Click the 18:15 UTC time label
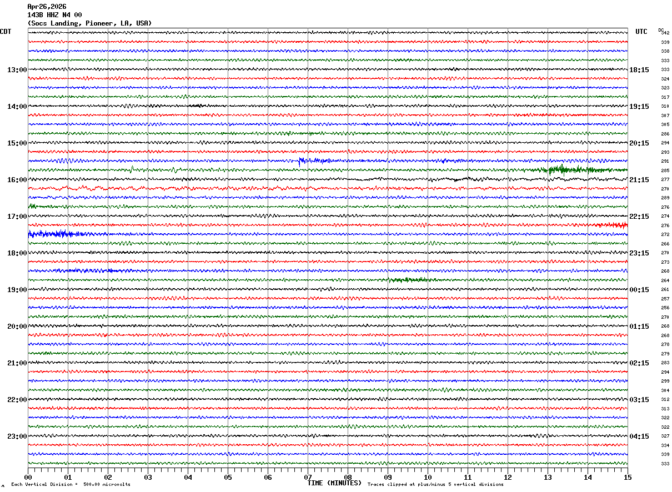672x492 pixels. [x=639, y=70]
